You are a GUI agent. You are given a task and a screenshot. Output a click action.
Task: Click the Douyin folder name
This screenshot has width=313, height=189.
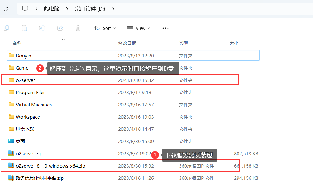(24, 56)
